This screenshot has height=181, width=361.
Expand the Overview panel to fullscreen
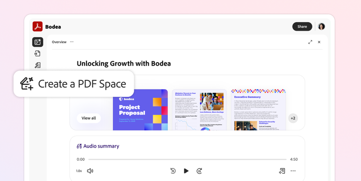coord(310,42)
